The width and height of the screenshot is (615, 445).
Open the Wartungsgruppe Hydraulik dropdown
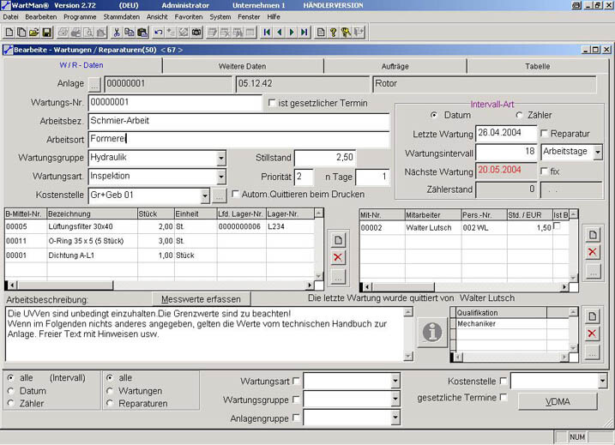point(221,158)
